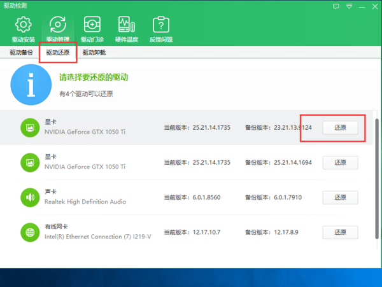Switch to the 驱动卸载 tab
This screenshot has width=382, height=287.
[x=94, y=52]
